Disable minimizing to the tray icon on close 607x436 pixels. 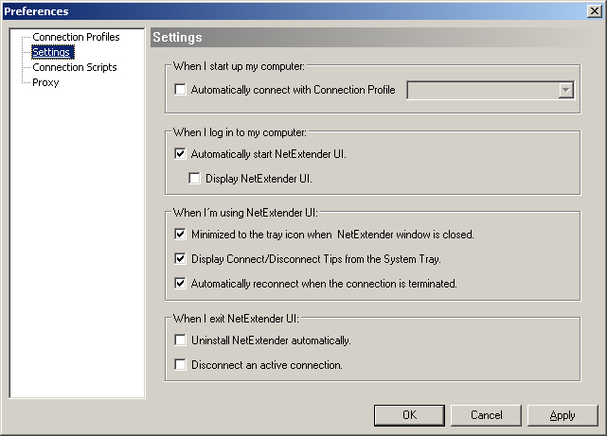pos(181,234)
